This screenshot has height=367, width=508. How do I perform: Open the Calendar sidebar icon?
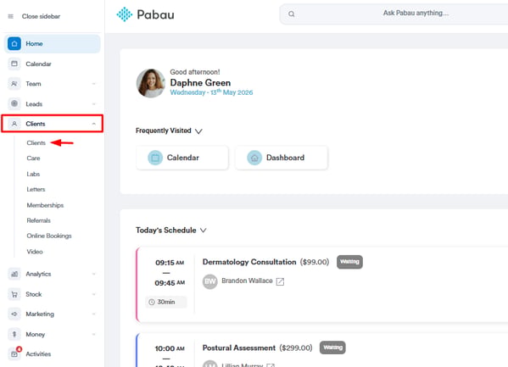coord(14,64)
